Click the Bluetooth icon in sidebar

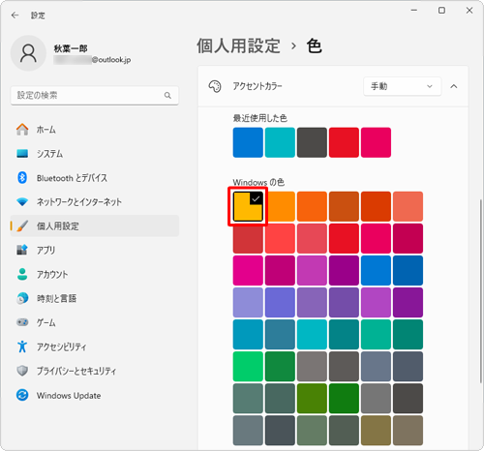[x=22, y=177]
